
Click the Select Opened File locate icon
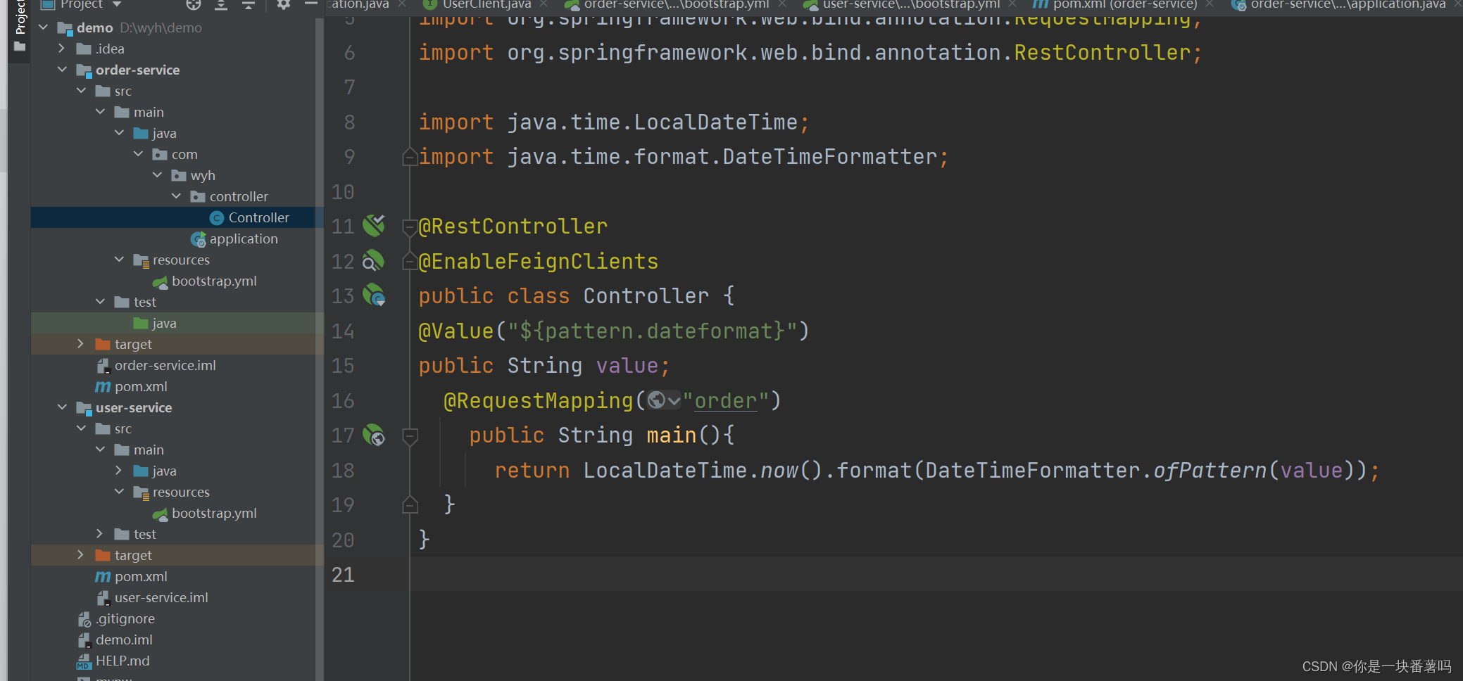pyautogui.click(x=194, y=5)
